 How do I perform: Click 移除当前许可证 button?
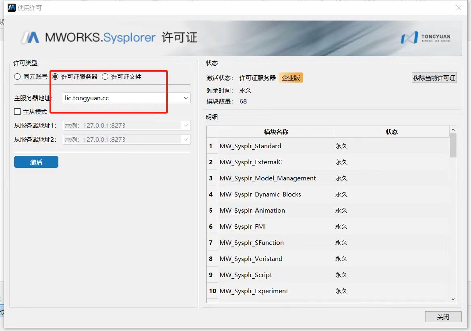point(434,78)
